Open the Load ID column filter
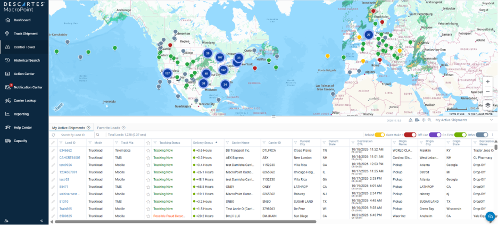This screenshot has width=498, height=225. (x=61, y=143)
